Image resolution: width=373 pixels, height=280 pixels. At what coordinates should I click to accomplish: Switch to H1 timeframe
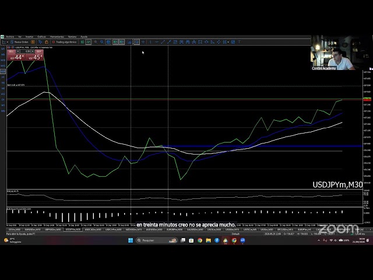(x=3, y=77)
